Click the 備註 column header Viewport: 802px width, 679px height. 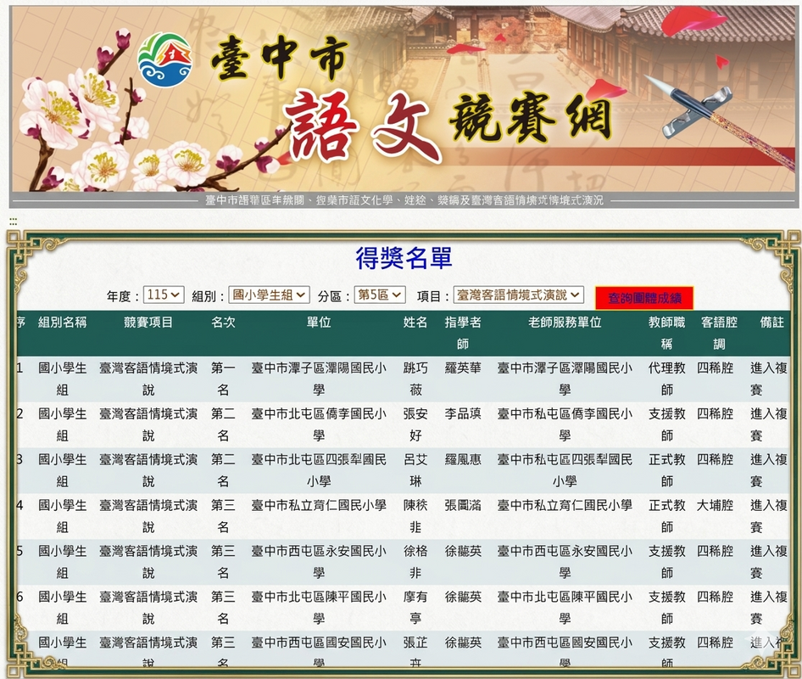pyautogui.click(x=771, y=323)
